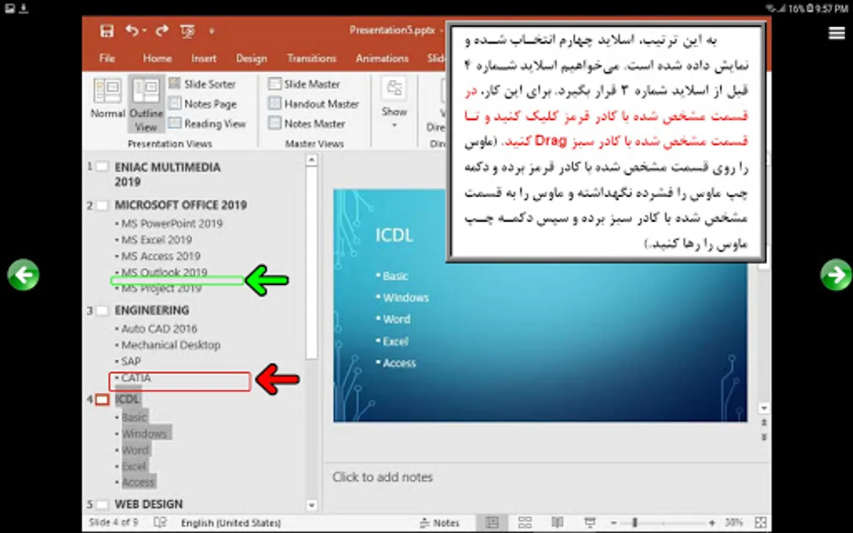Image resolution: width=853 pixels, height=533 pixels.
Task: Expand the Undo history dropdown arrow
Action: (x=144, y=31)
